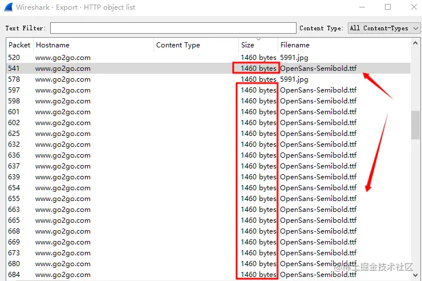The width and height of the screenshot is (422, 281).
Task: Click 5991.jpg filename in packet 578 row
Action: (294, 79)
